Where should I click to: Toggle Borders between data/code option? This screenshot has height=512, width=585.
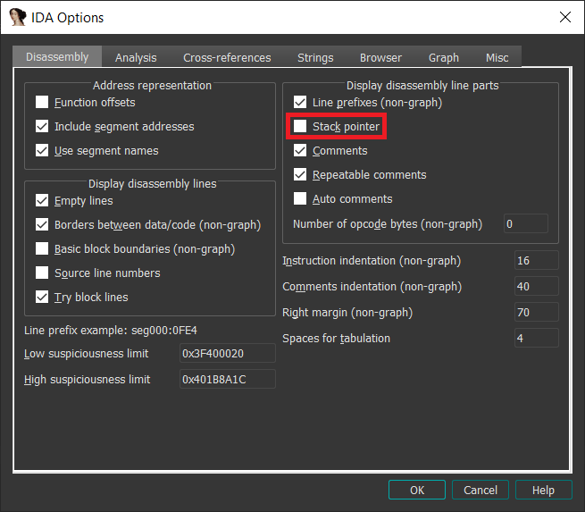coord(42,224)
